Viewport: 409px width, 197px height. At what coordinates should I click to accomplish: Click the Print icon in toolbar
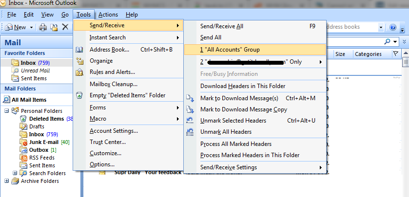click(43, 27)
